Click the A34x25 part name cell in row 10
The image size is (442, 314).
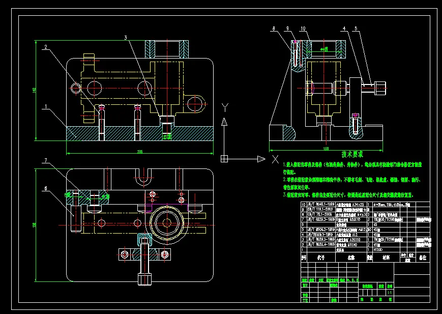pos(350,204)
